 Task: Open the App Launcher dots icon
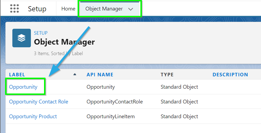point(15,9)
